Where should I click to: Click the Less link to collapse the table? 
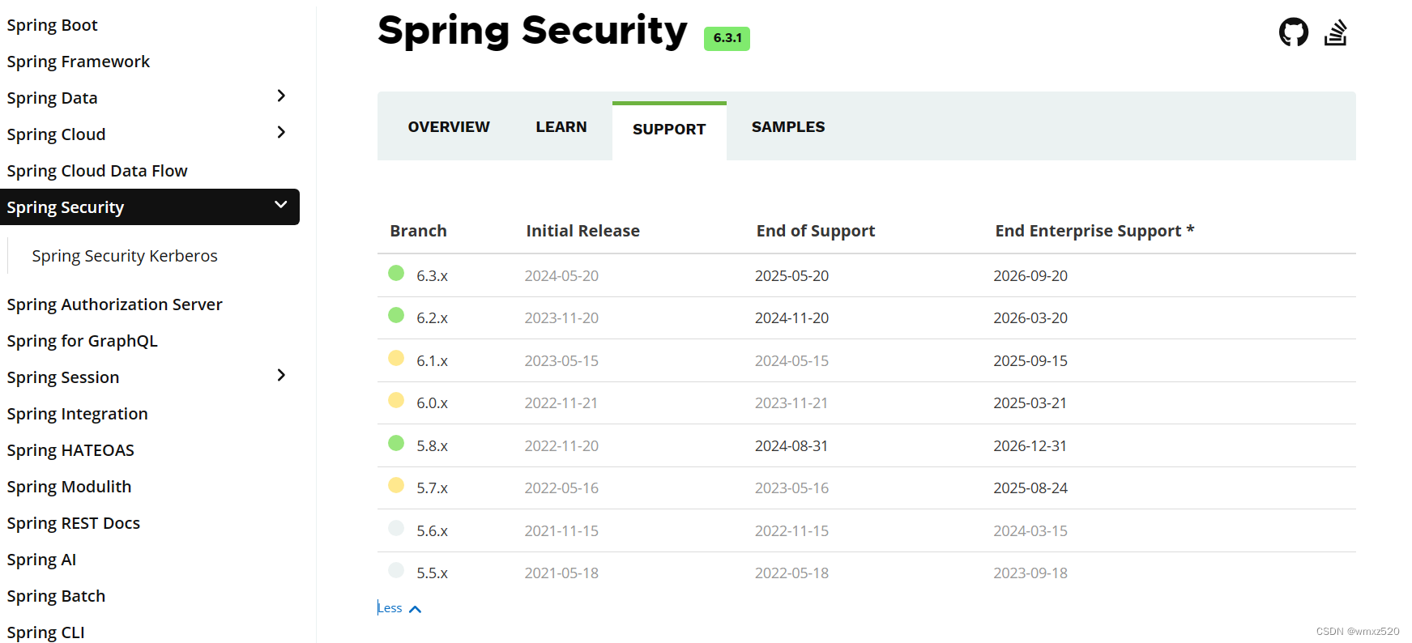399,607
